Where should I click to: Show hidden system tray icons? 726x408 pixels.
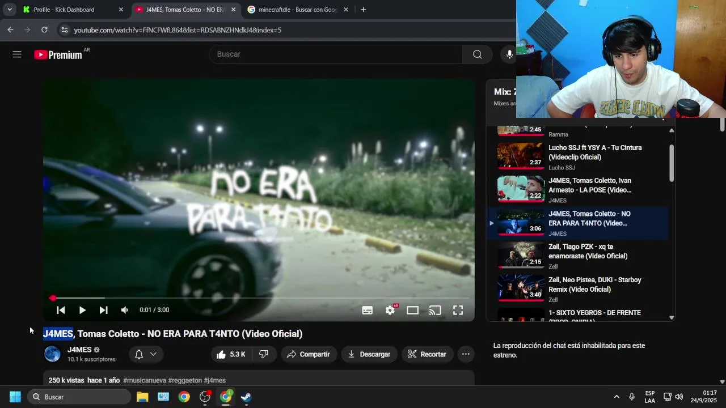(617, 397)
